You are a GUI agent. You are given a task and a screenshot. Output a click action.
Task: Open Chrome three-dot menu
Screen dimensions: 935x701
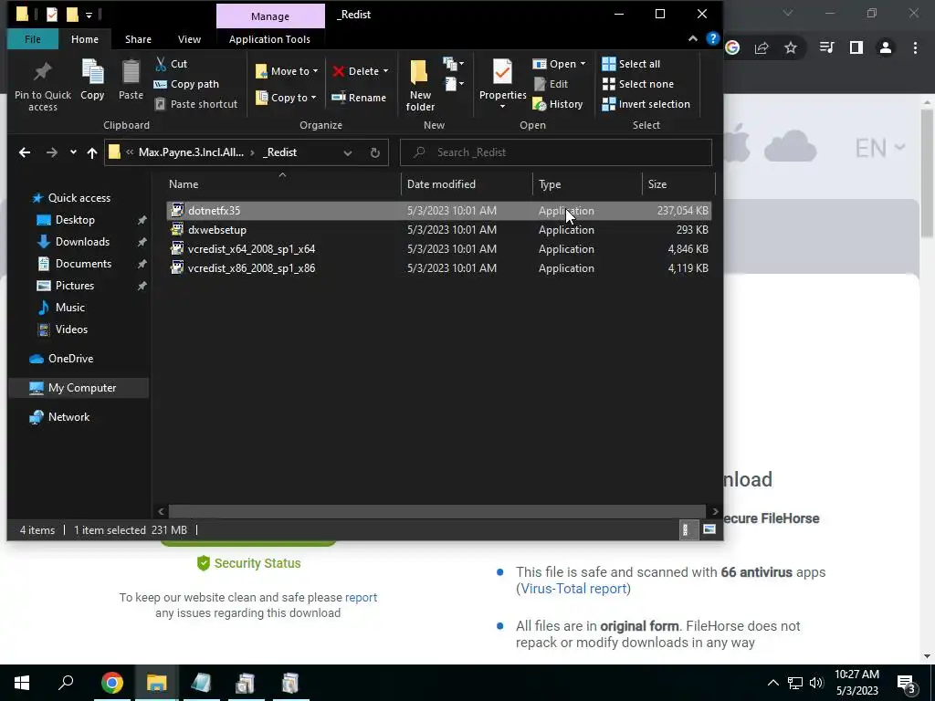(915, 48)
